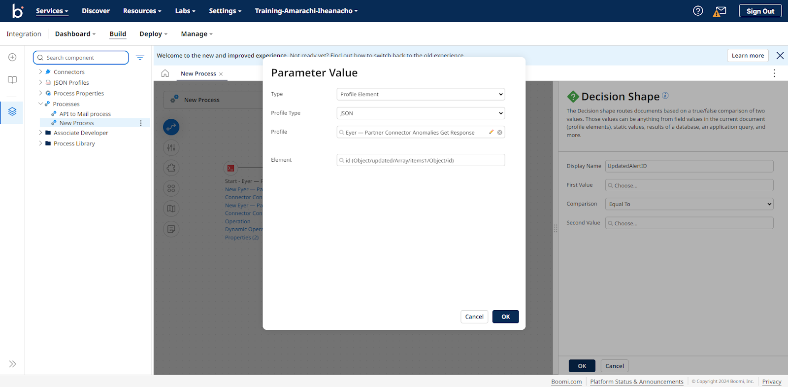Viewport: 788px width, 387px height.
Task: Open the Deploy menu
Action: pos(154,34)
